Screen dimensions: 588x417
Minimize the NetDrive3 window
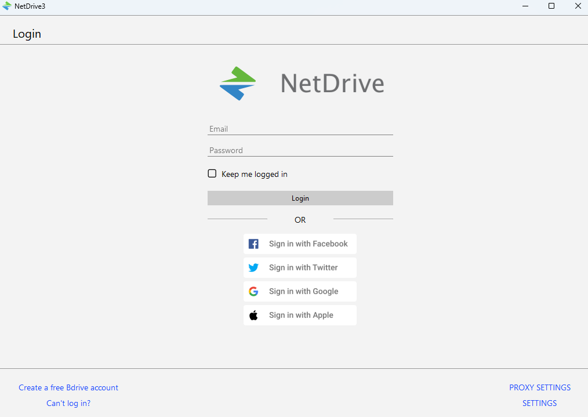pos(525,6)
